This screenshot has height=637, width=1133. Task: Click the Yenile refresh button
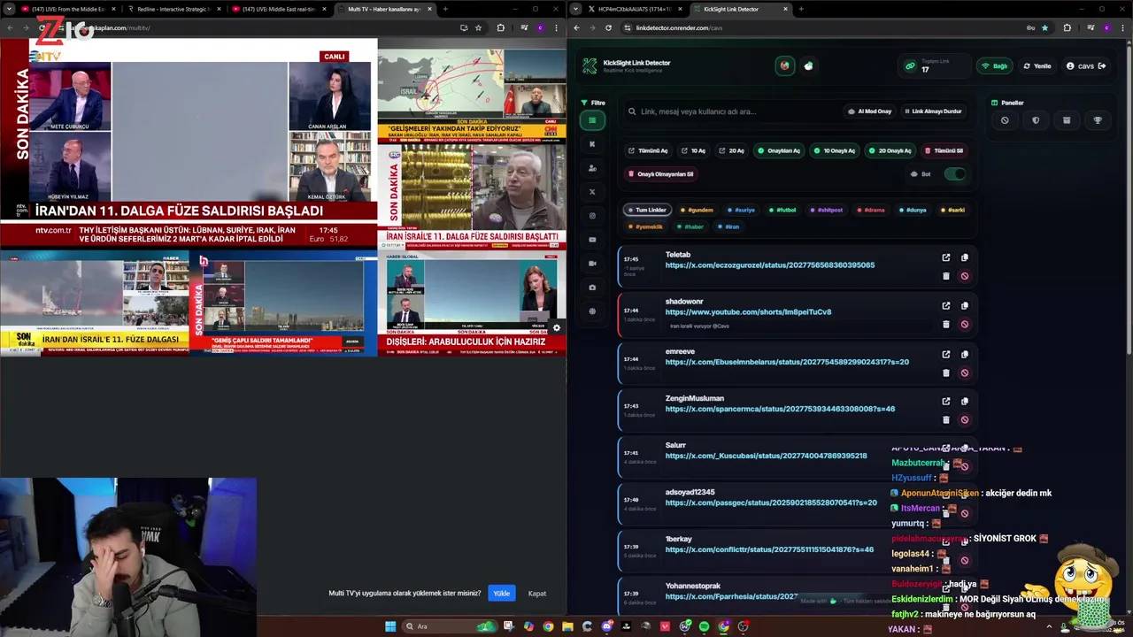click(1037, 66)
